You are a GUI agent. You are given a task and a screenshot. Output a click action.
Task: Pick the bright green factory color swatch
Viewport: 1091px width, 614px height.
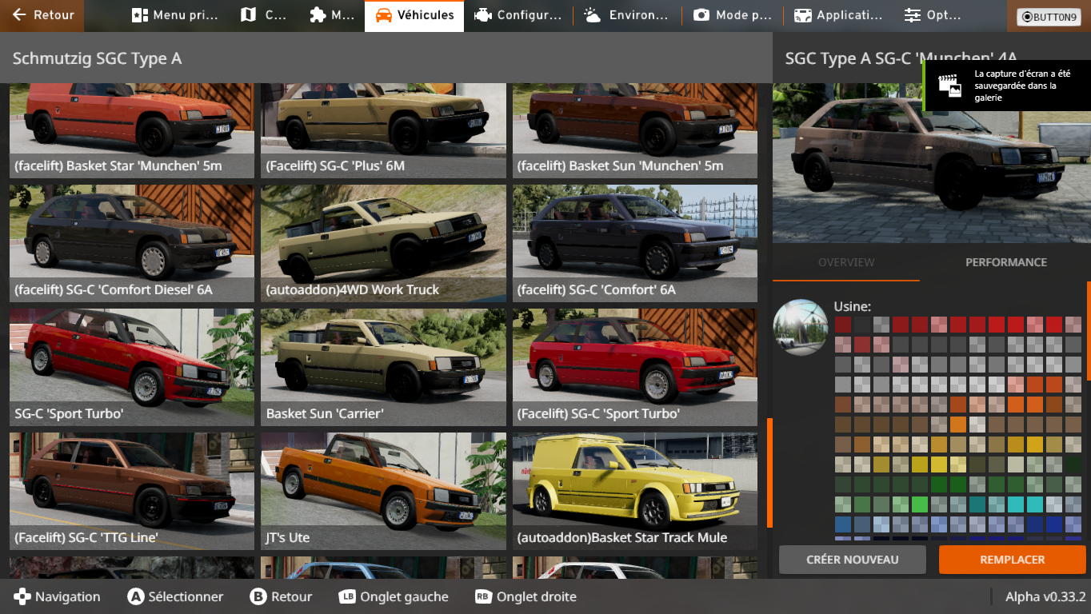(x=920, y=504)
